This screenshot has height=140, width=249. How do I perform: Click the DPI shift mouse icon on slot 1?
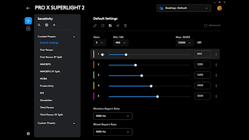point(103,54)
